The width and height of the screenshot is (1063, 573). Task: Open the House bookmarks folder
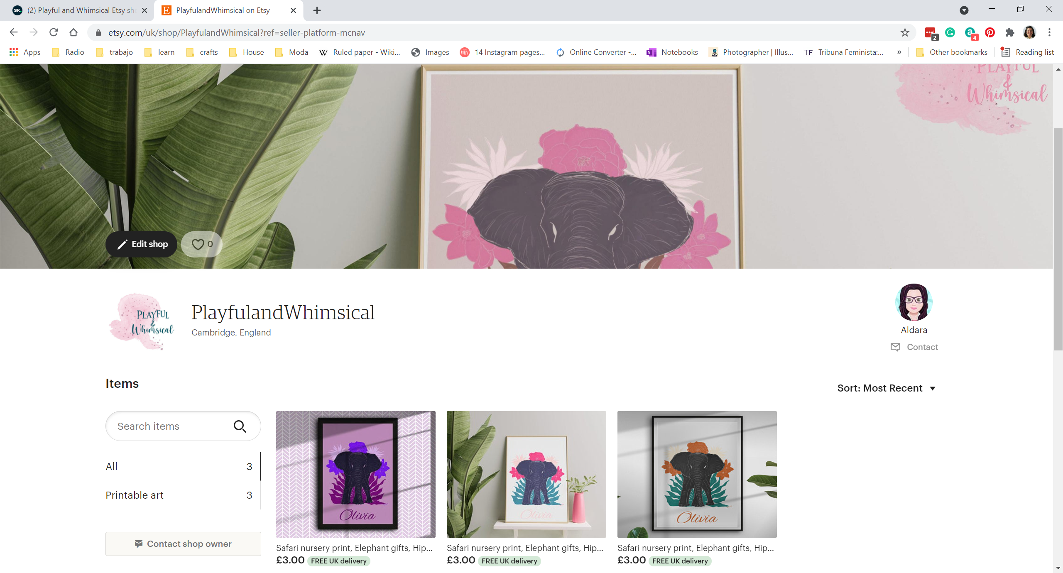click(x=247, y=52)
